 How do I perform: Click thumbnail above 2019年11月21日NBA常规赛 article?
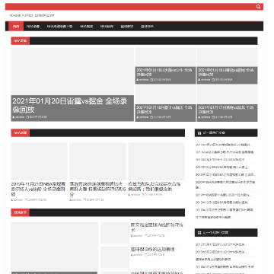39,161
